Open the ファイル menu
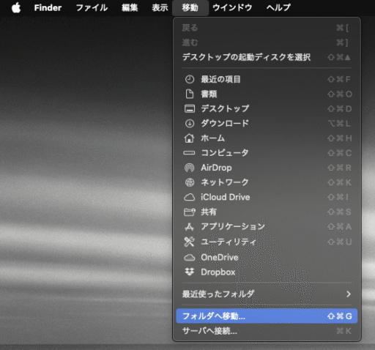The image size is (375, 350). [92, 8]
